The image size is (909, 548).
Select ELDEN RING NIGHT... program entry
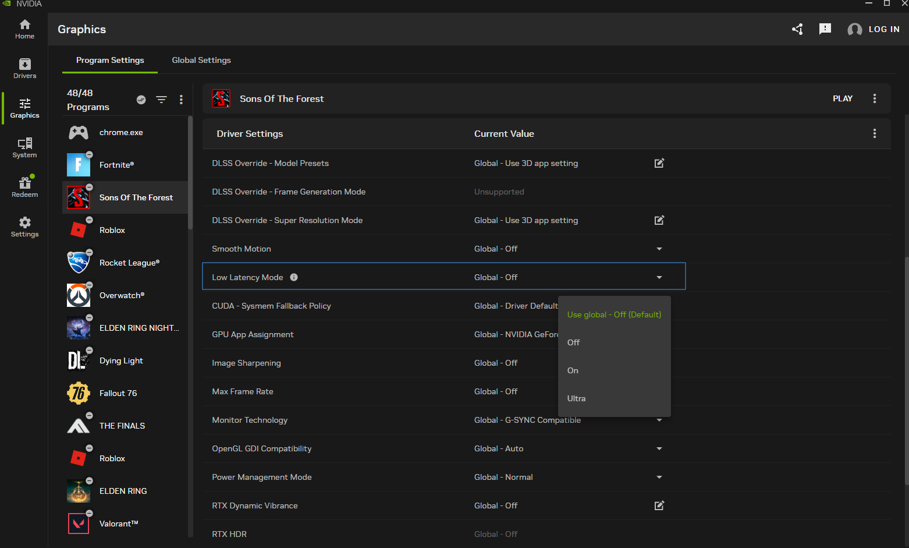click(x=125, y=328)
